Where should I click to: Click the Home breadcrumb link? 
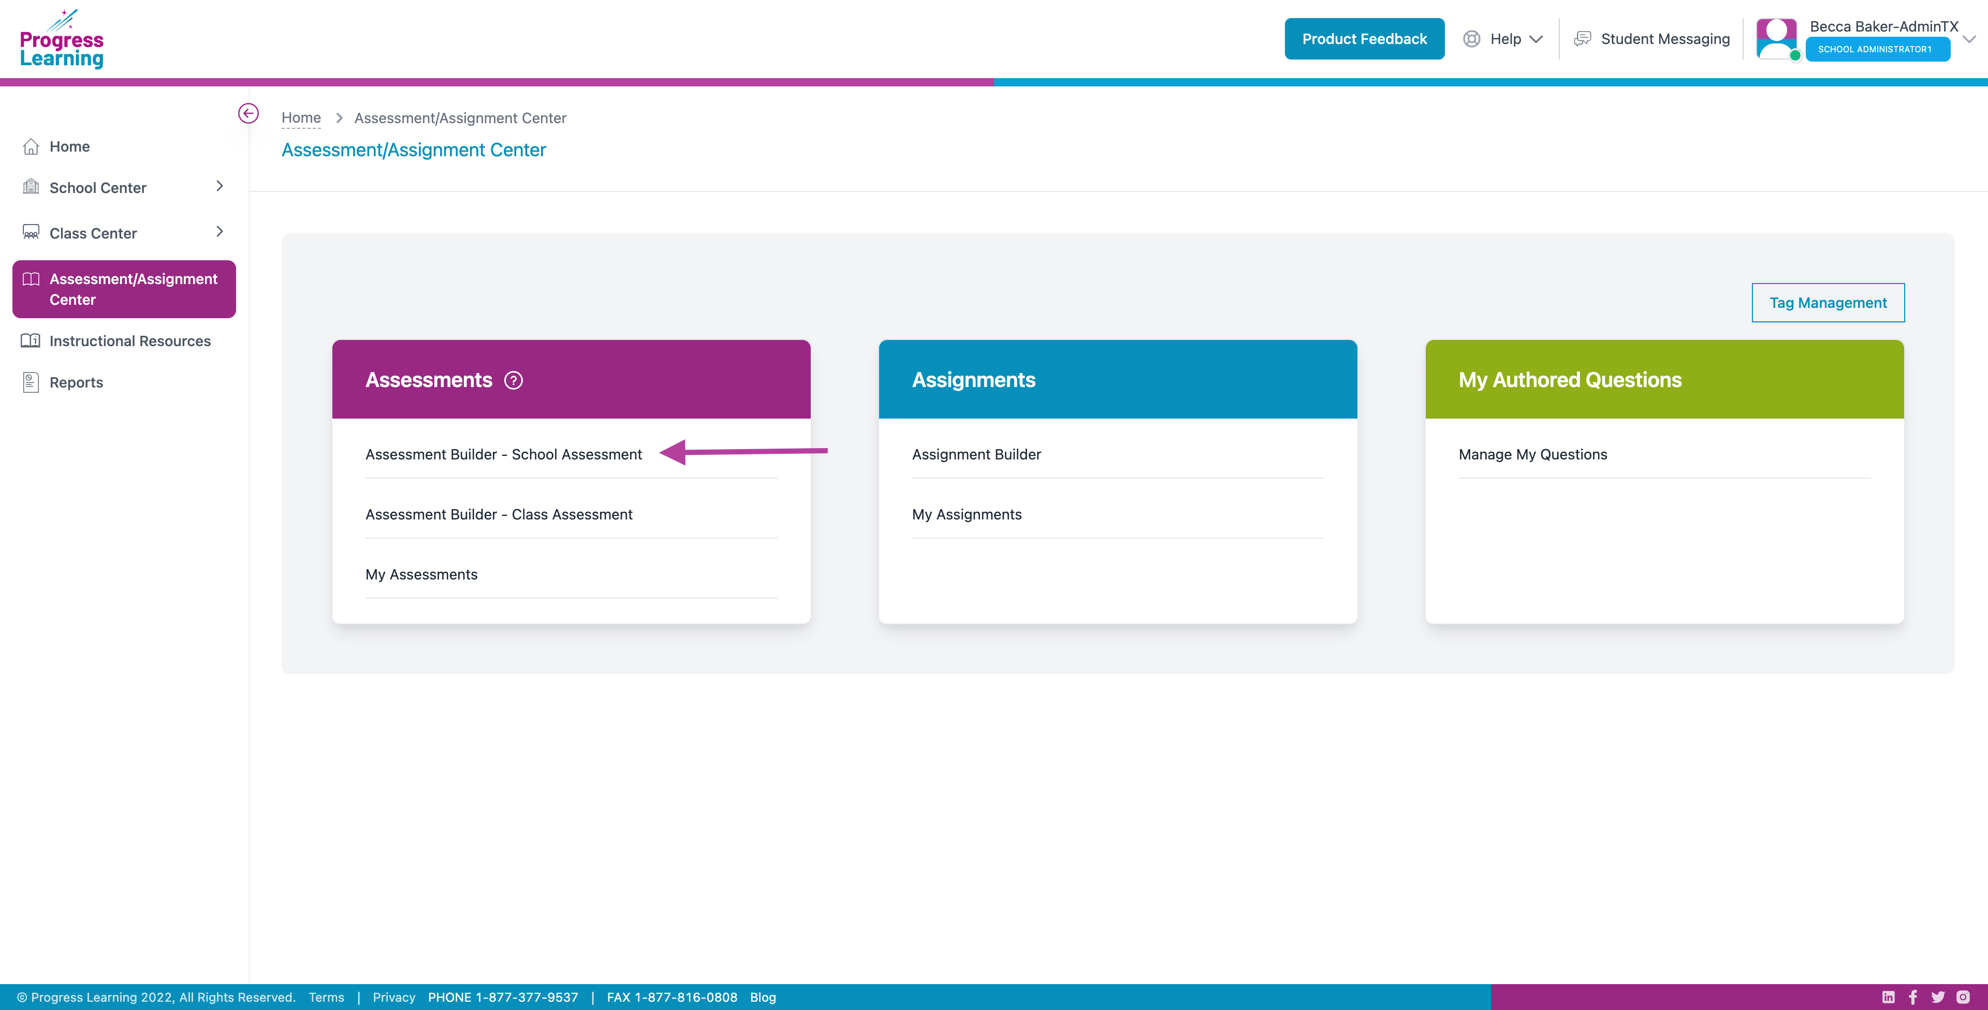tap(301, 118)
